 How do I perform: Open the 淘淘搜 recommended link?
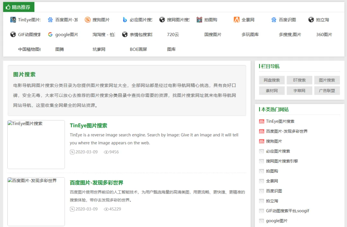[103, 34]
